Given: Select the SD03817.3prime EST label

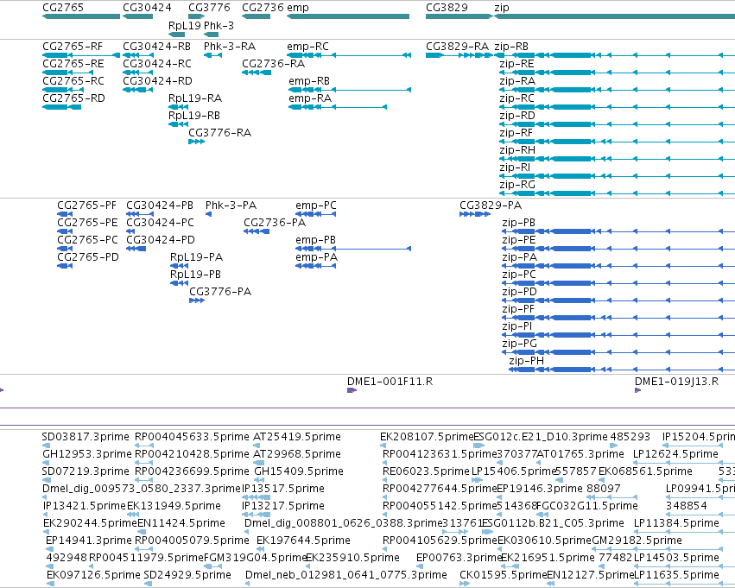Looking at the screenshot, I should (86, 437).
